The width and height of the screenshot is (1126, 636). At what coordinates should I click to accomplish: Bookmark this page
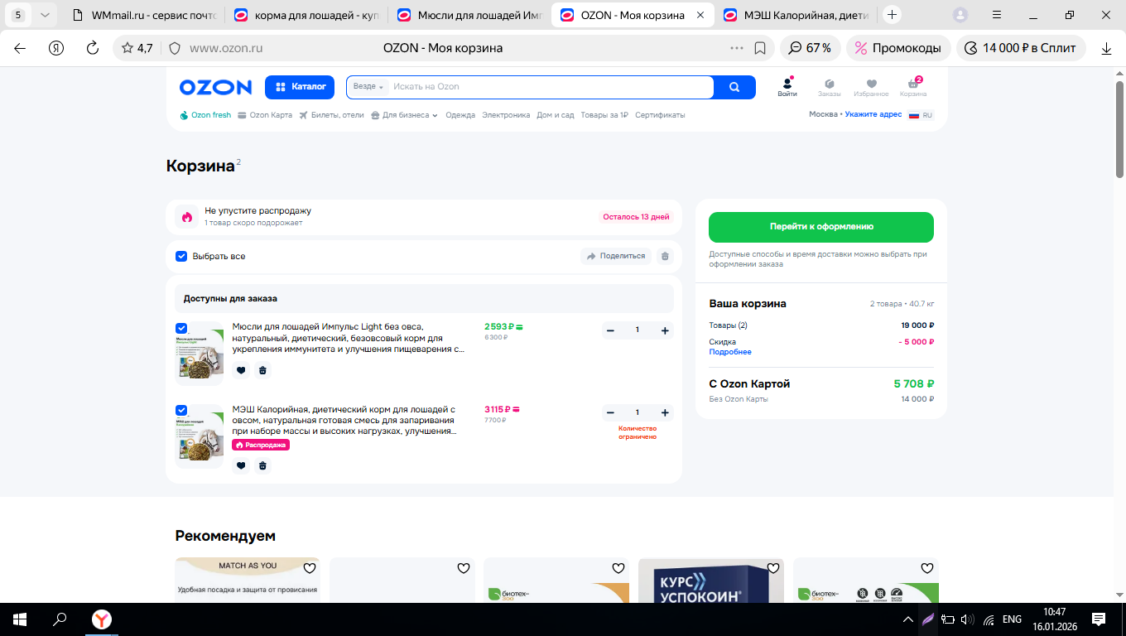pos(760,48)
